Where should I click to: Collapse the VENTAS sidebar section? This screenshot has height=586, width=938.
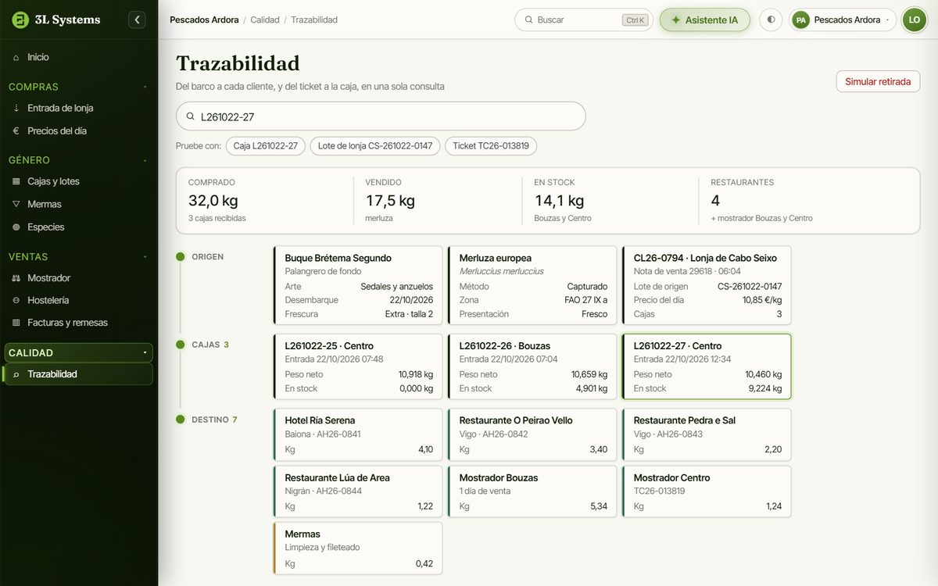145,256
